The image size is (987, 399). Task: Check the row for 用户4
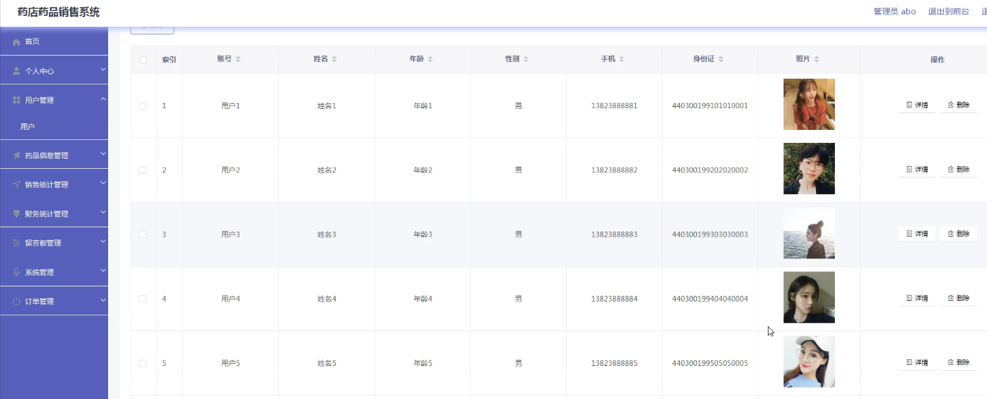[x=143, y=299]
